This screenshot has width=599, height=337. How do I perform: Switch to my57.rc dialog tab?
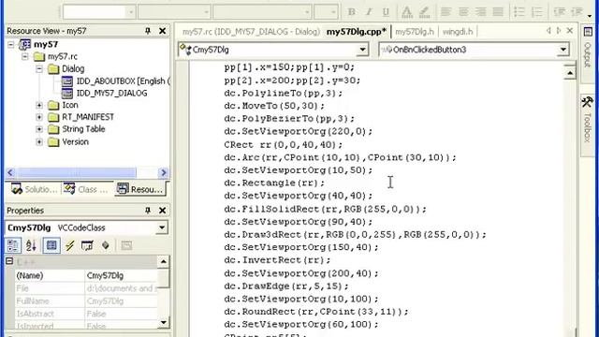251,32
